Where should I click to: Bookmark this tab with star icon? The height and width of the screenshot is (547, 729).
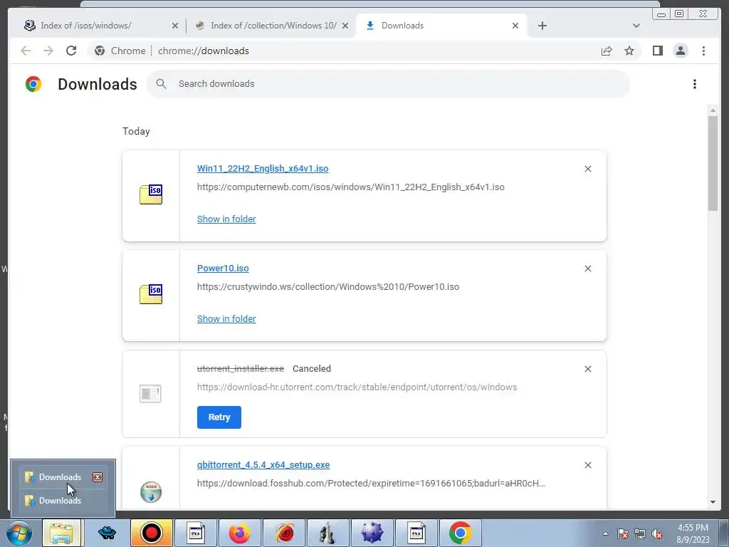[x=629, y=51]
